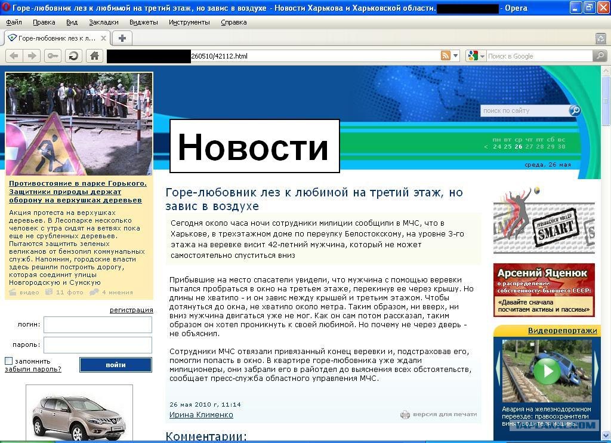Select day 25 in the calendar strip
The width and height of the screenshot is (611, 443).
[x=508, y=147]
